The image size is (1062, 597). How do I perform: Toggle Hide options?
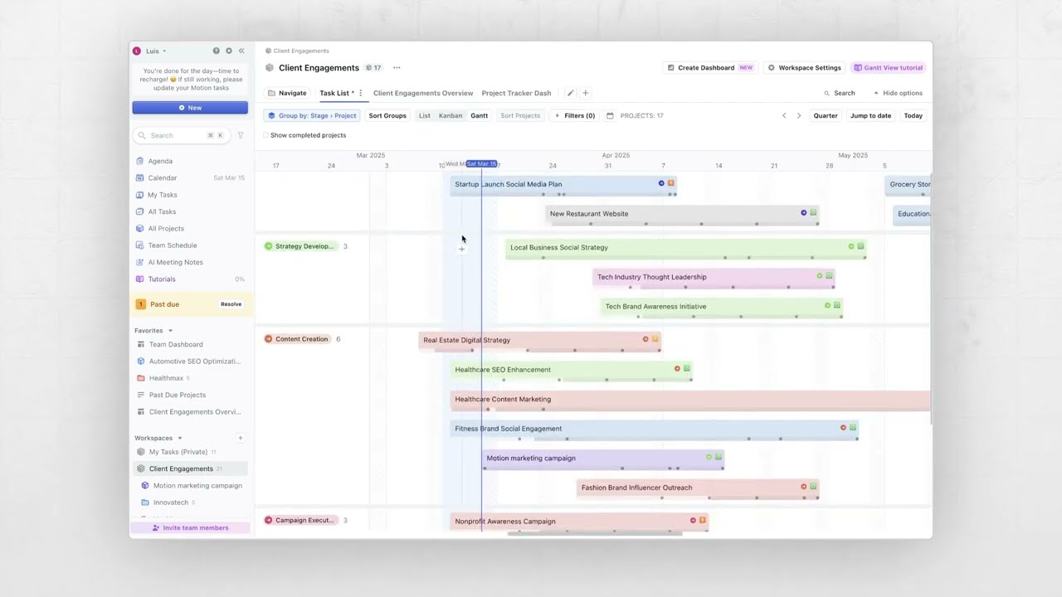(x=898, y=93)
